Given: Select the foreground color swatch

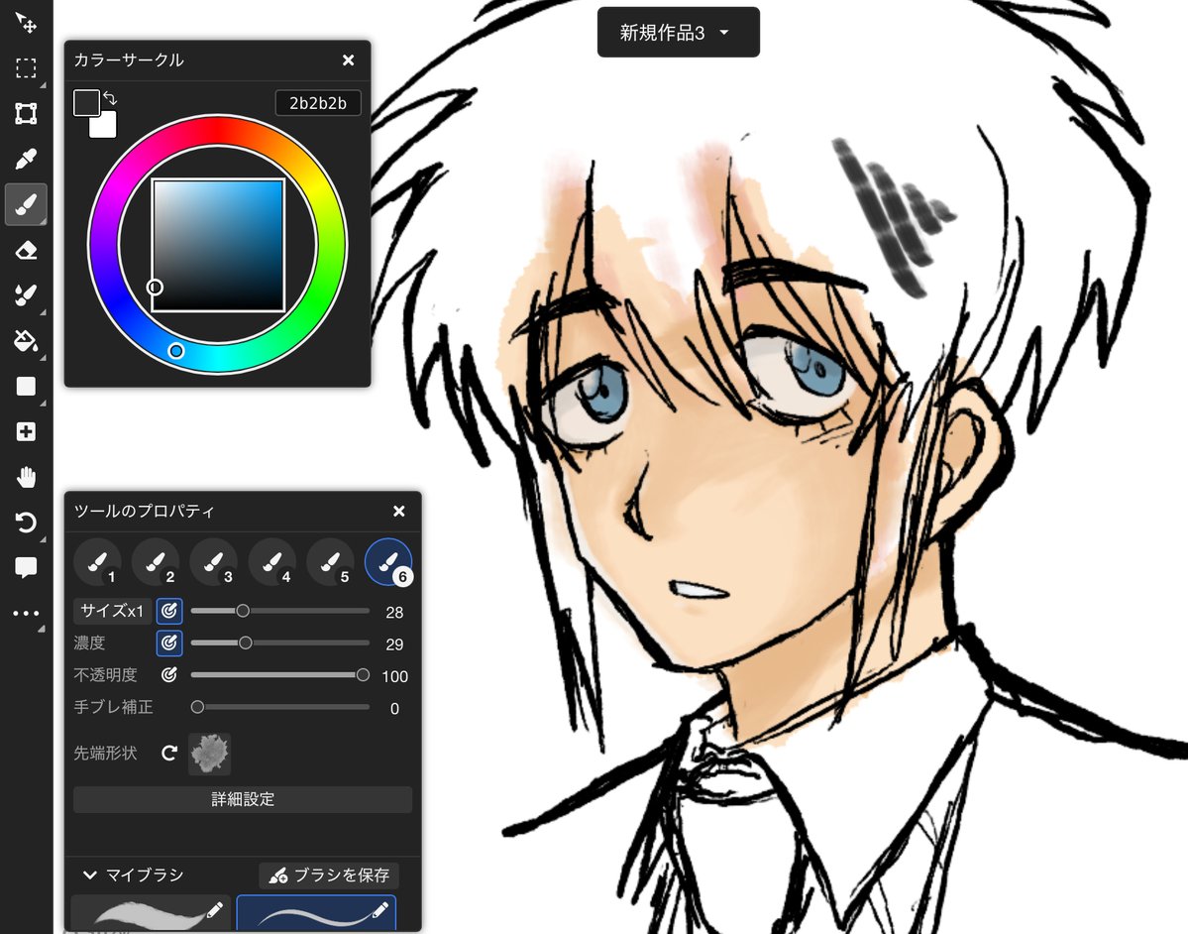Looking at the screenshot, I should click(x=86, y=102).
